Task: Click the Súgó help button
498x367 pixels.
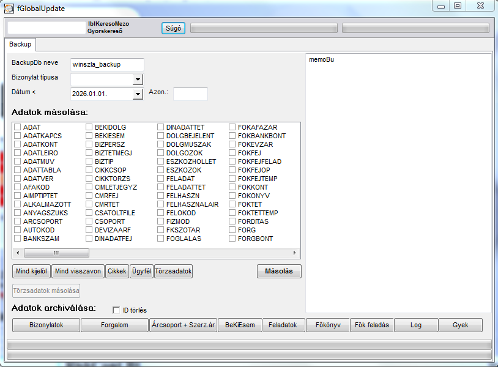Action: tap(173, 28)
